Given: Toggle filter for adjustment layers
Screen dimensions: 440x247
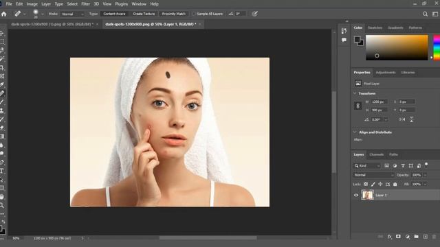Looking at the screenshot, I should click(x=395, y=166).
